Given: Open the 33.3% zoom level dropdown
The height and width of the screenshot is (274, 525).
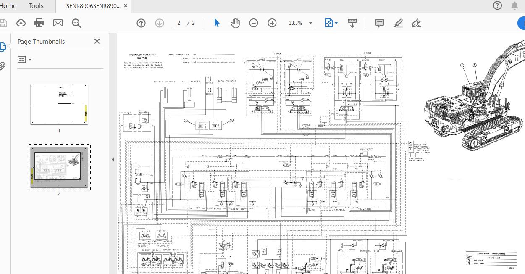Looking at the screenshot, I should [310, 23].
